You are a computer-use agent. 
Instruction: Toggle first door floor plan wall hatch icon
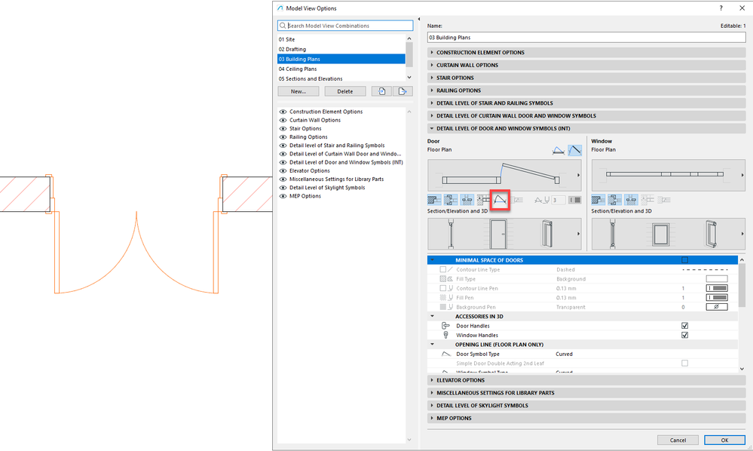tap(434, 200)
